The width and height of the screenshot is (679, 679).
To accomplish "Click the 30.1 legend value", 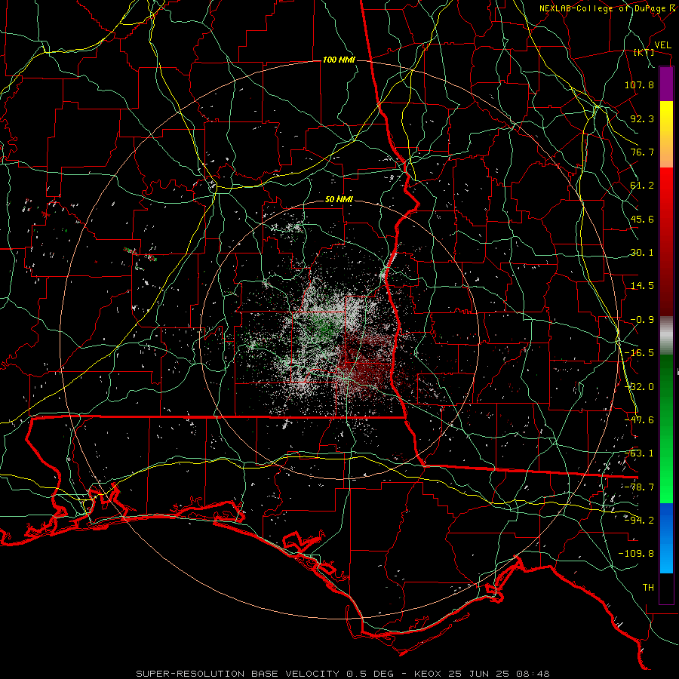I will (642, 253).
